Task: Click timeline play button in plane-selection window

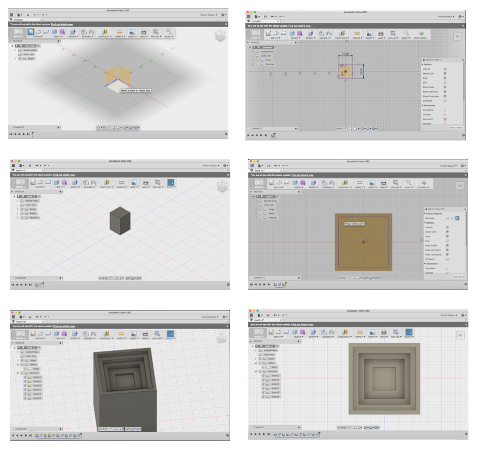Action: tap(24, 134)
